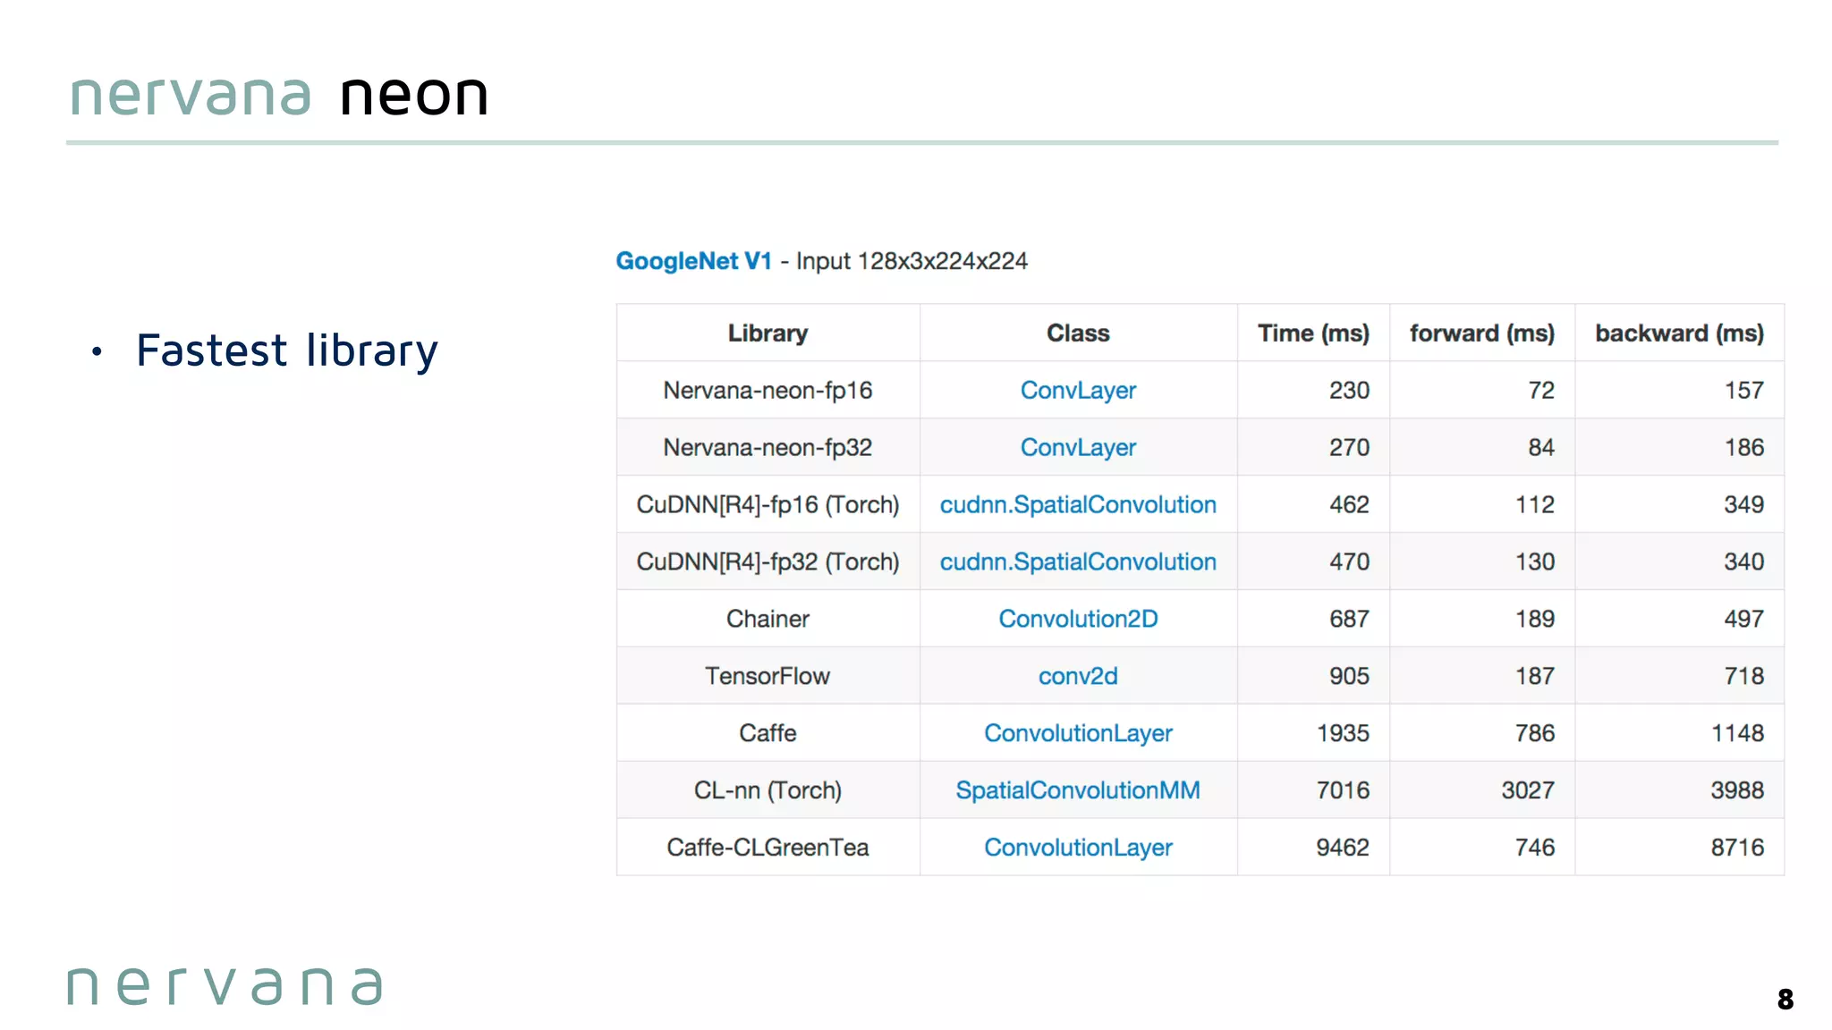Click the slide page number 8
This screenshot has width=1832, height=1030.
(x=1785, y=1000)
